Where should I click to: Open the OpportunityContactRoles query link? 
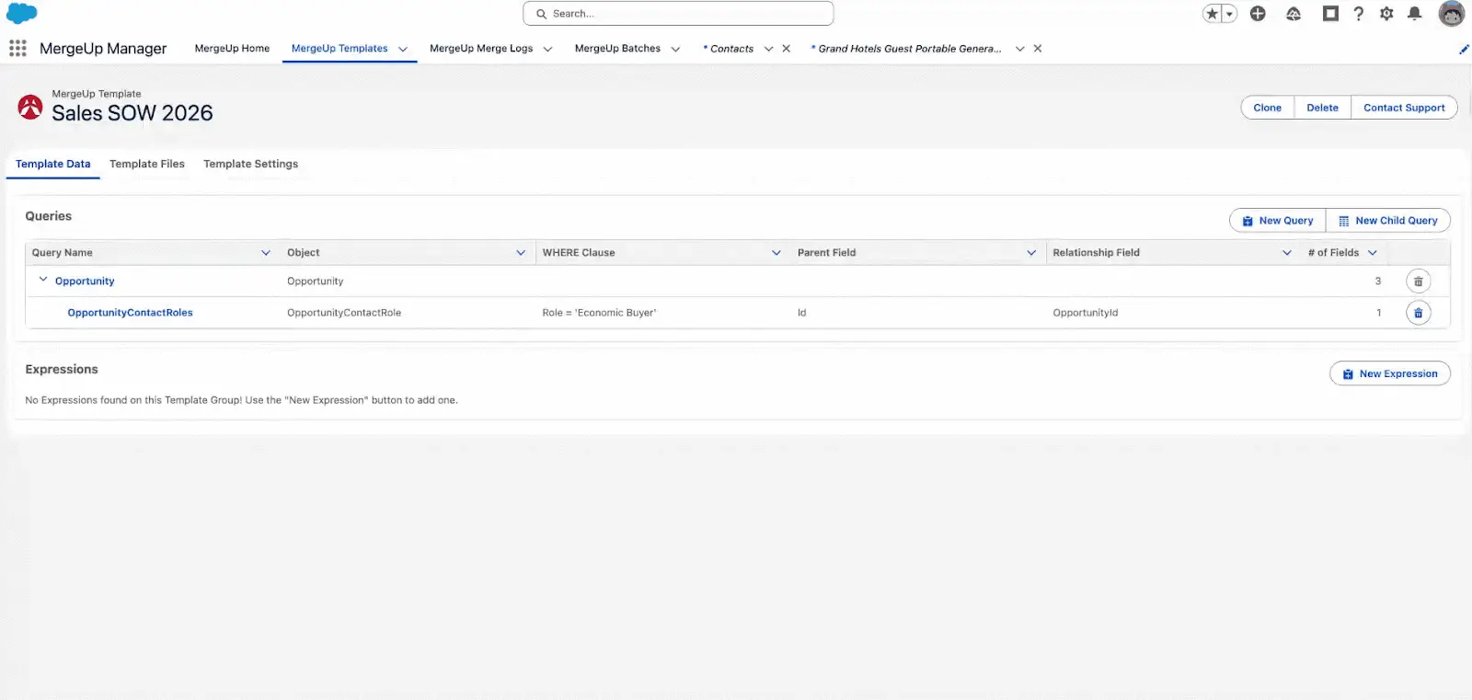tap(130, 313)
